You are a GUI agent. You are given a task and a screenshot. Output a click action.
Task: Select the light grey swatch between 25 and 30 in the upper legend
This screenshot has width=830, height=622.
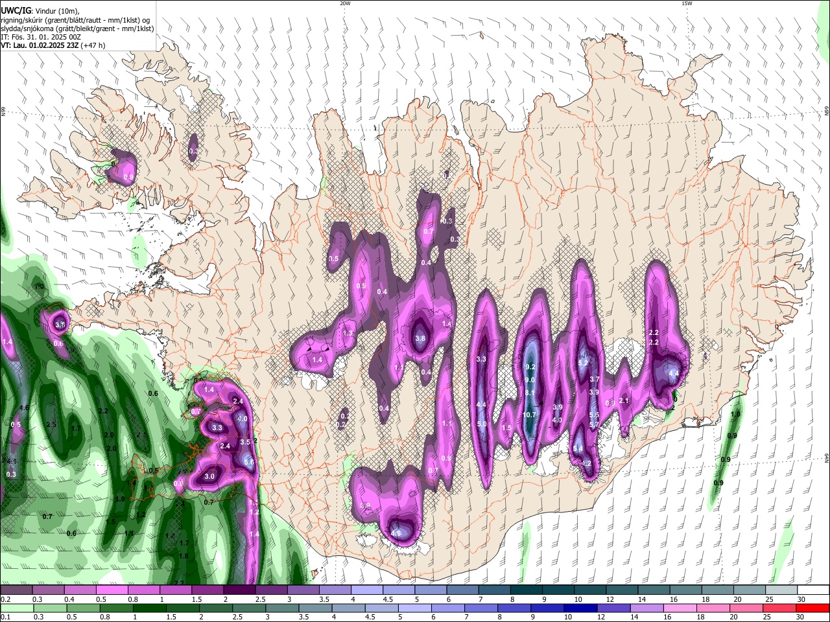781,590
